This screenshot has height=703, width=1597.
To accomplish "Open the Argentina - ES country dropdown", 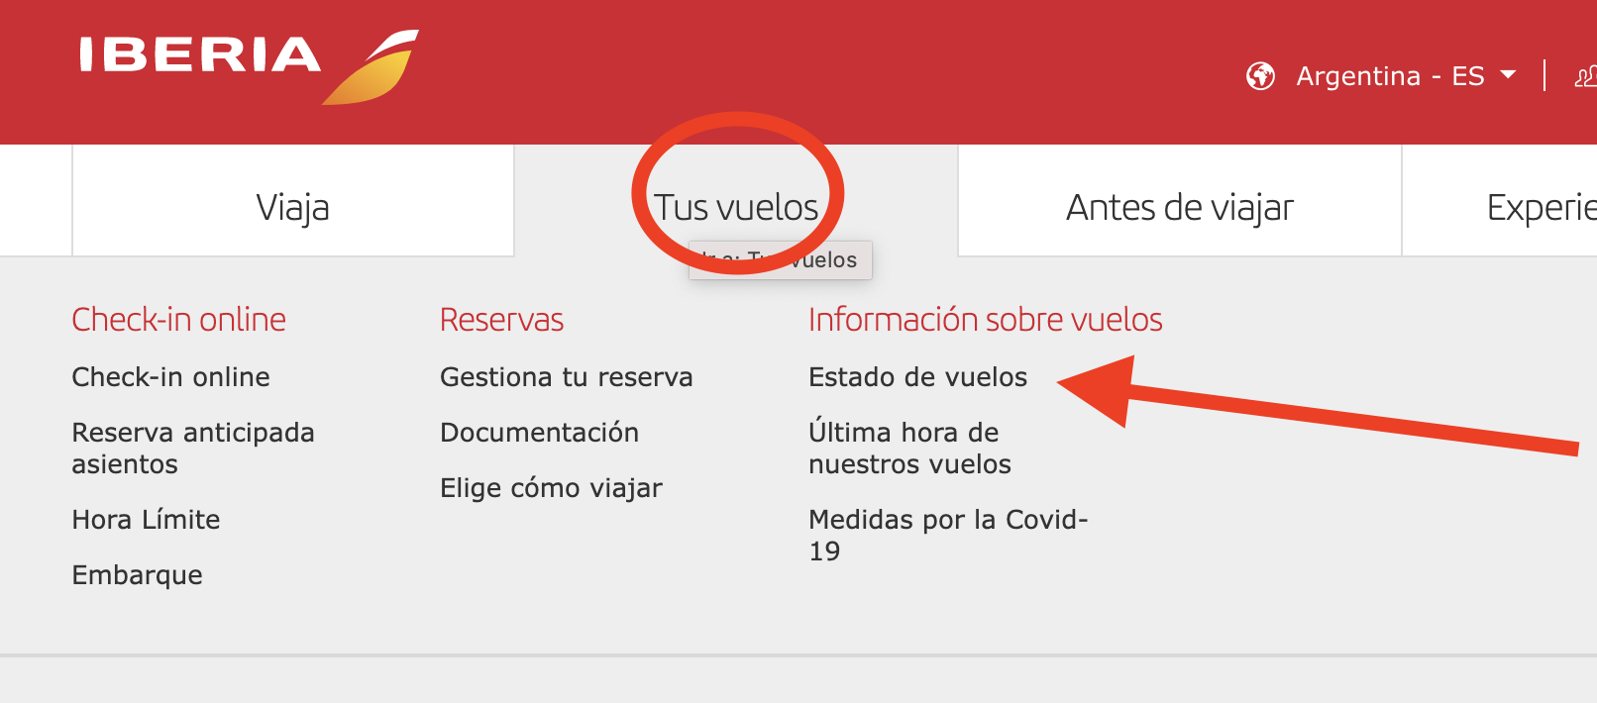I will tap(1405, 76).
